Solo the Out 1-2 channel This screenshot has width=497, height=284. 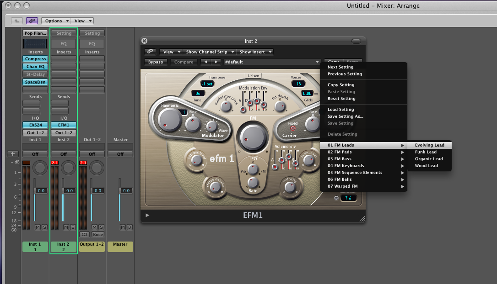(101, 227)
